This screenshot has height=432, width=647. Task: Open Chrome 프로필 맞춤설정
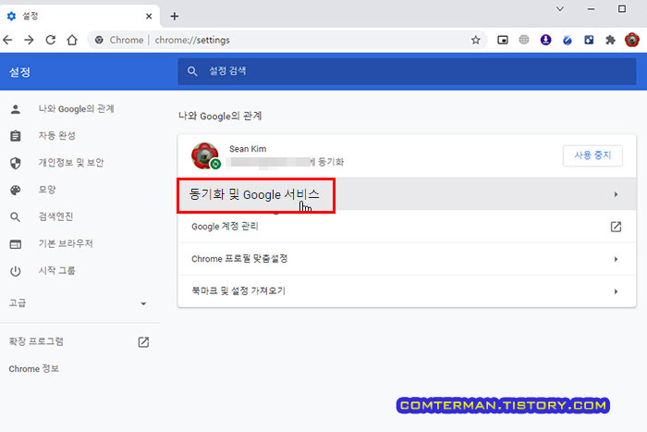point(407,259)
